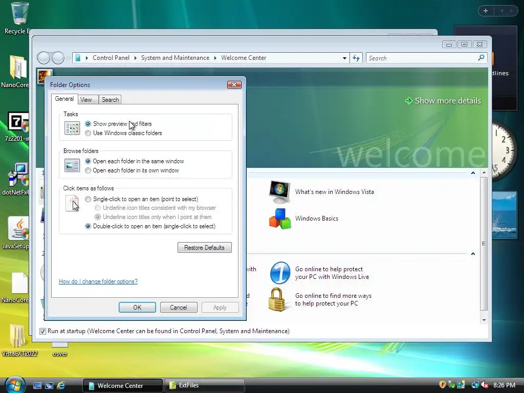Viewport: 524px width, 393px height.
Task: Click the Forward navigation button
Action: (x=58, y=58)
